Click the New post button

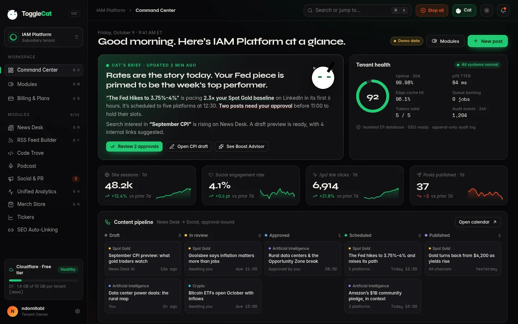pyautogui.click(x=488, y=41)
